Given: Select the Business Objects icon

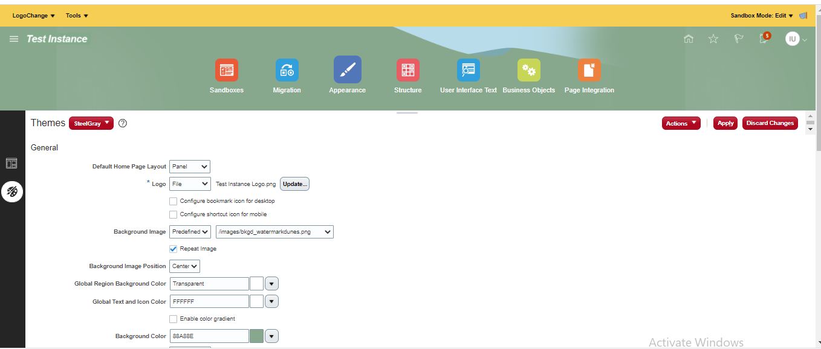Looking at the screenshot, I should click(528, 69).
